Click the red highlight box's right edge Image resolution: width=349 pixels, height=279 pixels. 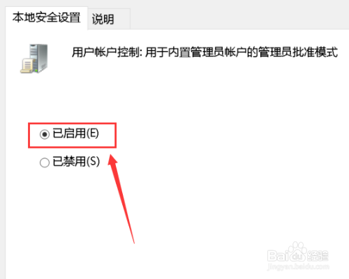(x=116, y=135)
